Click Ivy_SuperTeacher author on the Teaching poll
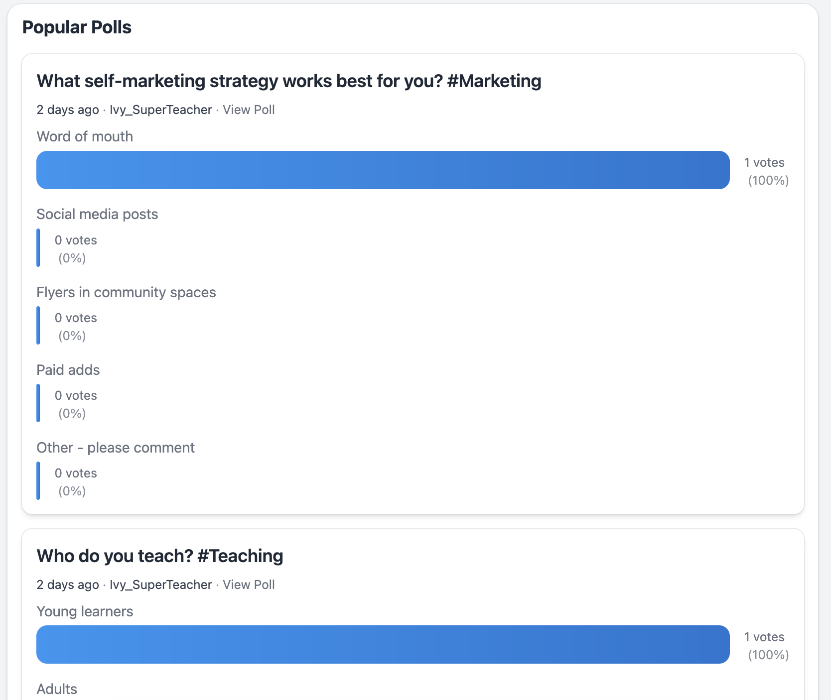This screenshot has width=831, height=700. [x=160, y=585]
